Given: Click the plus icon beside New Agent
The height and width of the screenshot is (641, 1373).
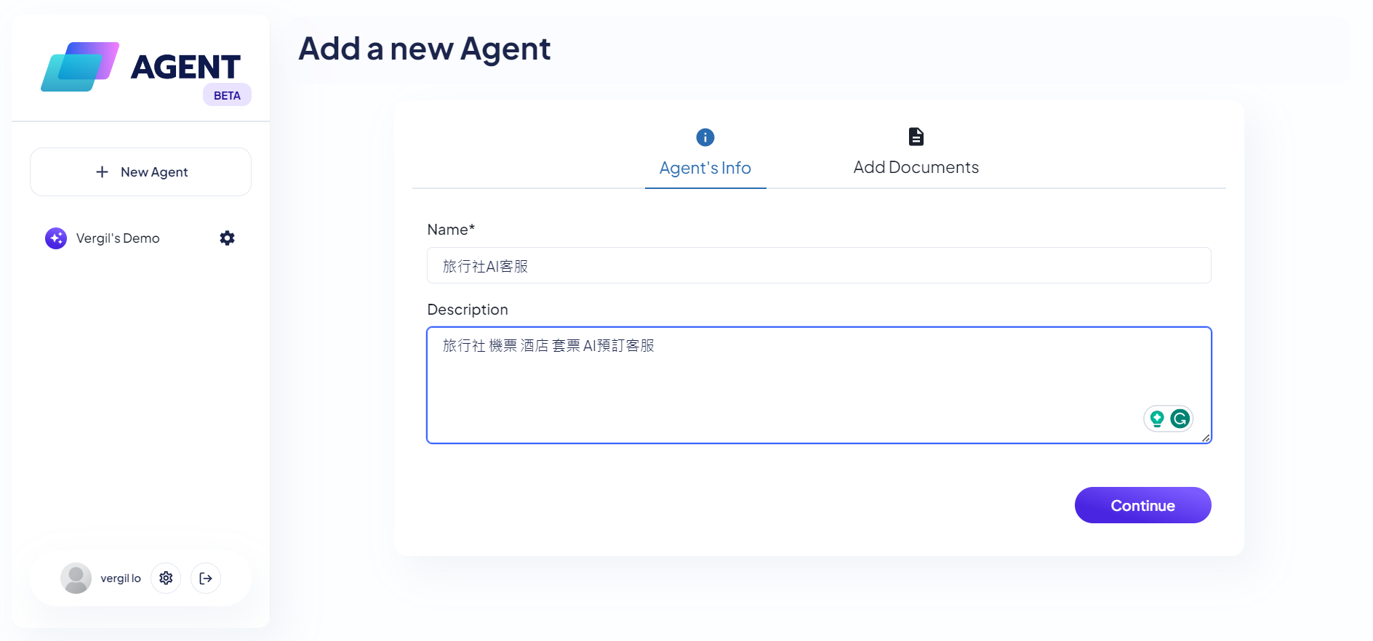Looking at the screenshot, I should pyautogui.click(x=102, y=172).
